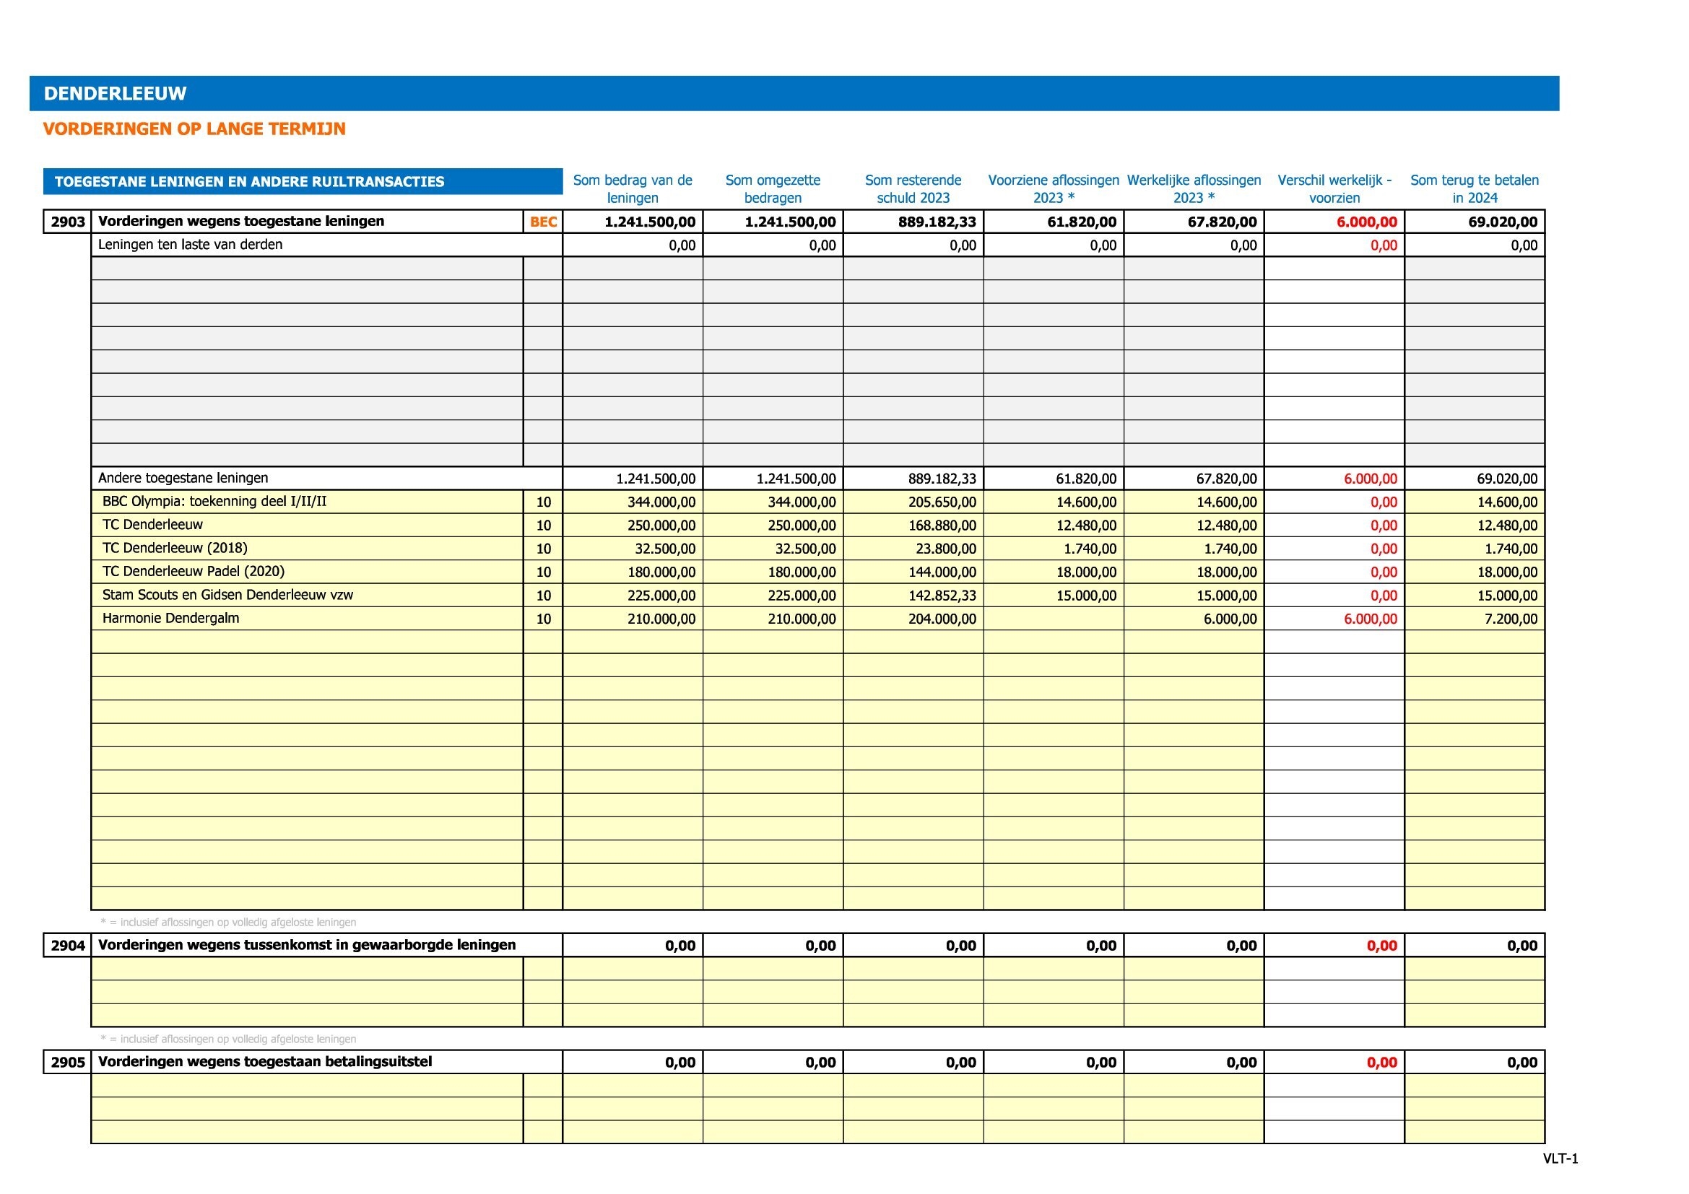Click bold 1.241.500,00 under Som bedrag van de leningen
The height and width of the screenshot is (1194, 1689).
(x=650, y=222)
